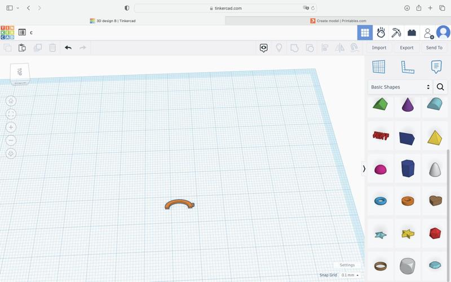Image resolution: width=451 pixels, height=282 pixels.
Task: Click the Redo arrow
Action: (82, 48)
